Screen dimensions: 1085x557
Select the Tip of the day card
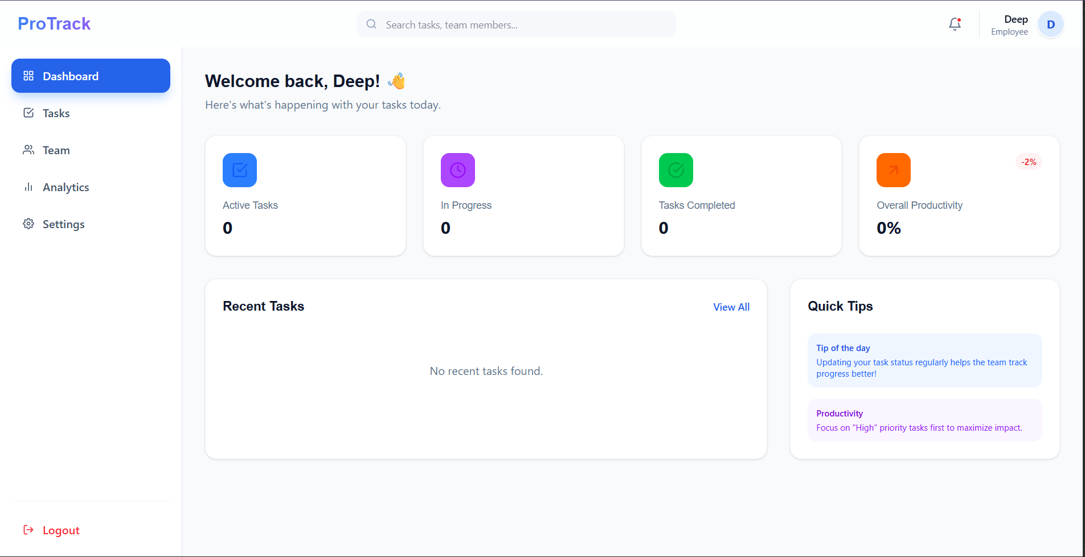click(924, 360)
